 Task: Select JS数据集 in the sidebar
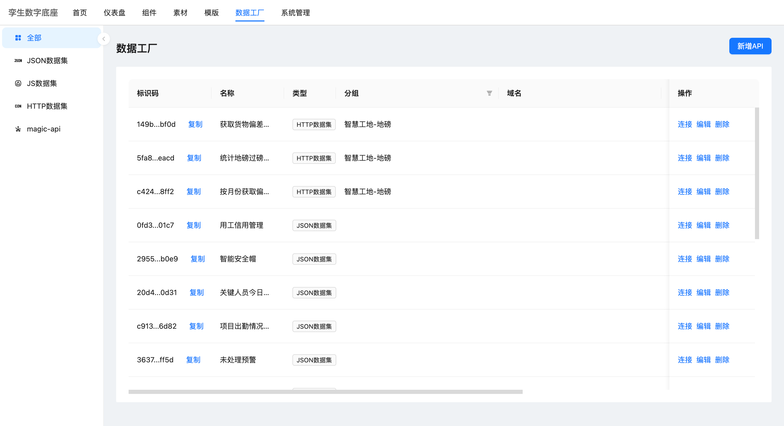pos(51,83)
